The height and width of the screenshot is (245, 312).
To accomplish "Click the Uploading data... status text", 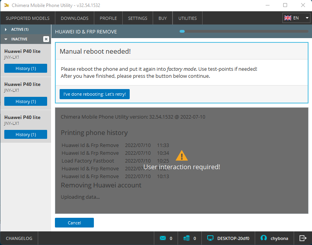I will (x=80, y=197).
